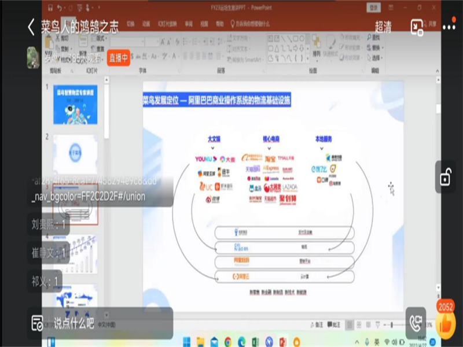The width and height of the screenshot is (463, 347).
Task: Switch to the 视图 ribbon tab
Action: (204, 24)
